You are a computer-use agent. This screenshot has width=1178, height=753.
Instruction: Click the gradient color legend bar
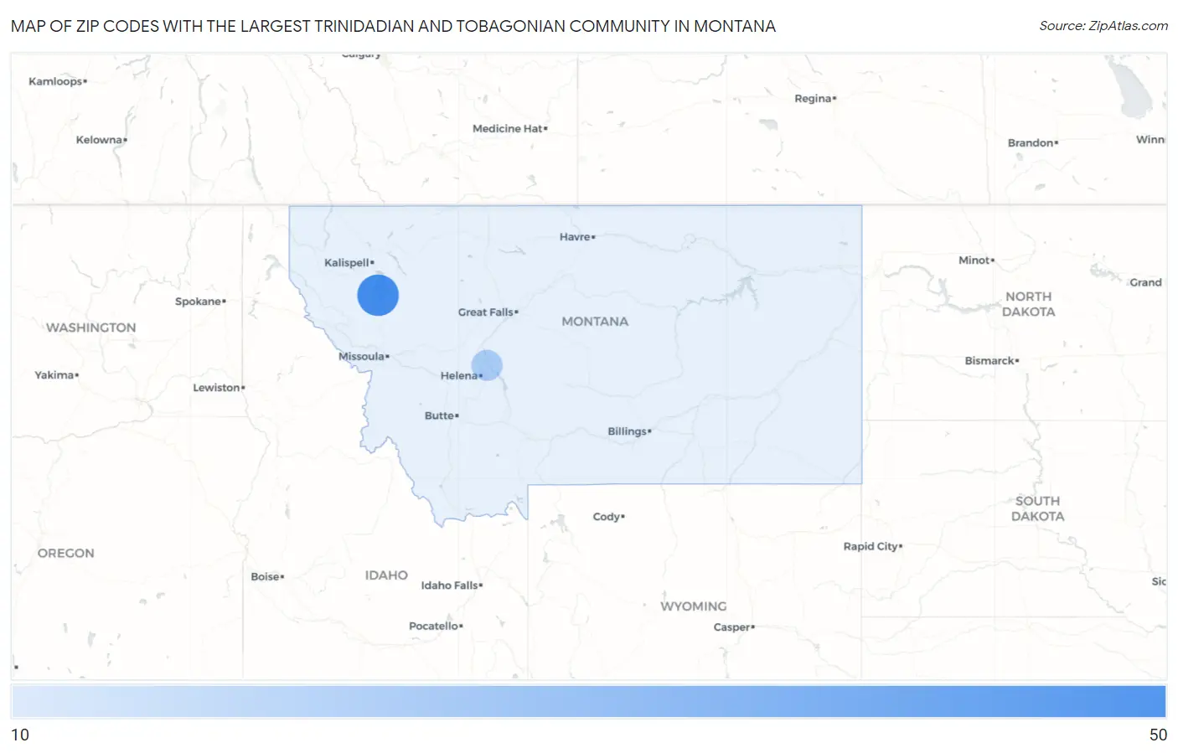click(x=589, y=701)
